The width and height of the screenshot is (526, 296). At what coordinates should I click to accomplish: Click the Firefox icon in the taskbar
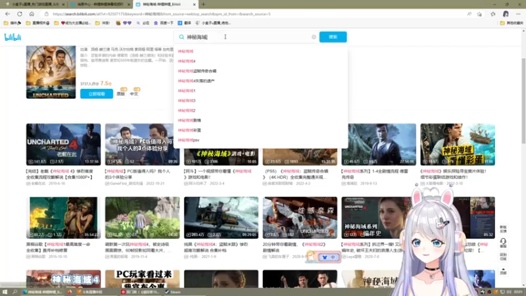70,292
